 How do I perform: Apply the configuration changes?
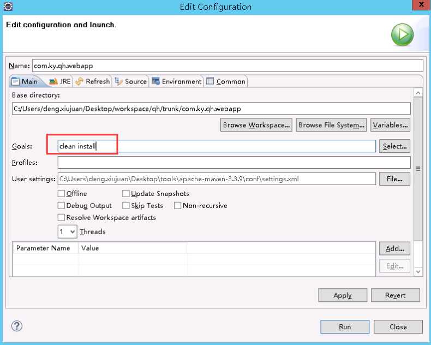343,295
